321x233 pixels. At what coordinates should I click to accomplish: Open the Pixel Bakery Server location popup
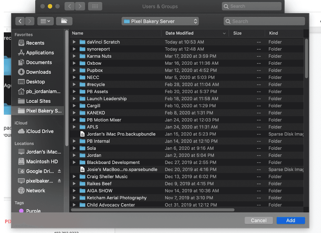click(160, 21)
